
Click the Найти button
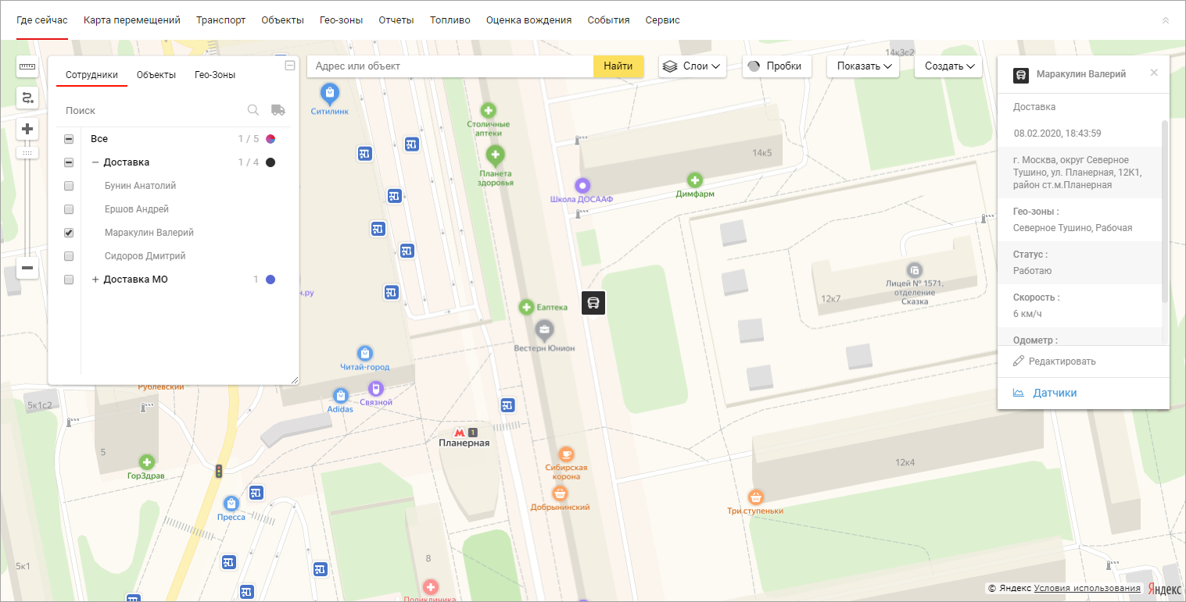click(x=618, y=66)
